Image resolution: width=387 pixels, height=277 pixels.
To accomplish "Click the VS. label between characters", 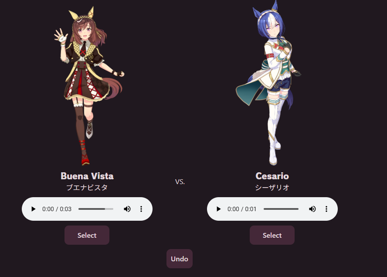I will (x=180, y=182).
